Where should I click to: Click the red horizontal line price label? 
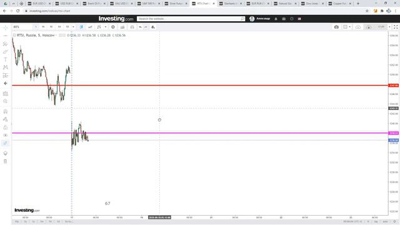point(393,86)
